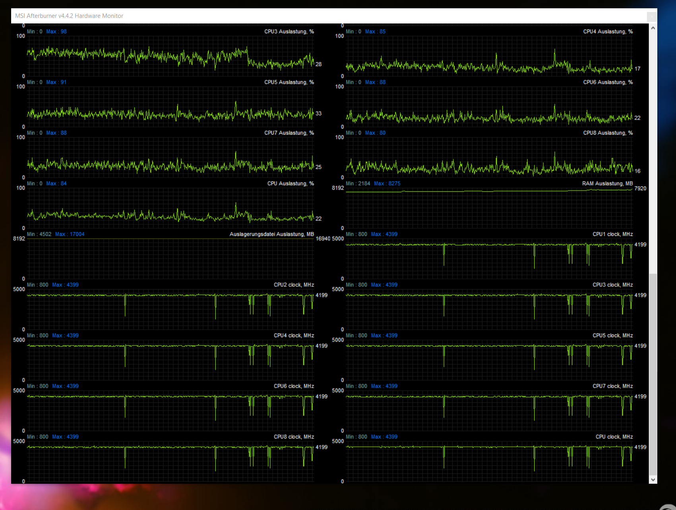The image size is (676, 510).
Task: Click the current value "25" of CPU7
Action: 319,167
